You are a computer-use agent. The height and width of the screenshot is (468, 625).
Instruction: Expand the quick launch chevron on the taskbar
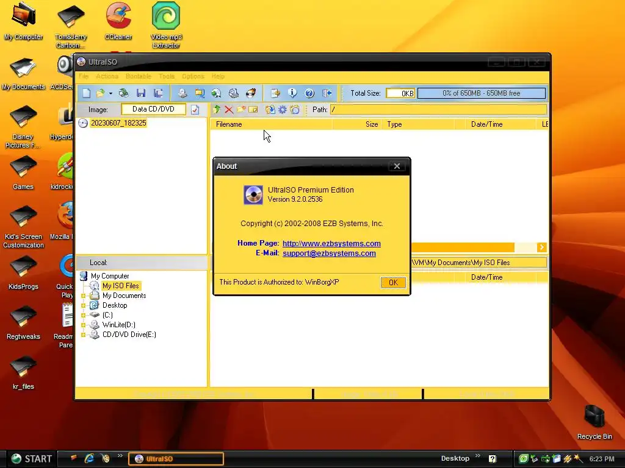[x=120, y=456]
